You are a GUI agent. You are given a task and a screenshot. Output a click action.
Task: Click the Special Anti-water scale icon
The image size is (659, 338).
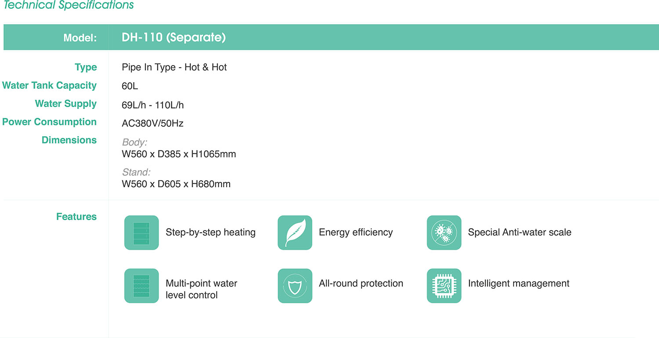click(444, 233)
